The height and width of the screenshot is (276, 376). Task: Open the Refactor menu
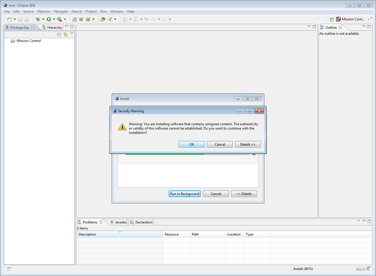[x=44, y=11]
